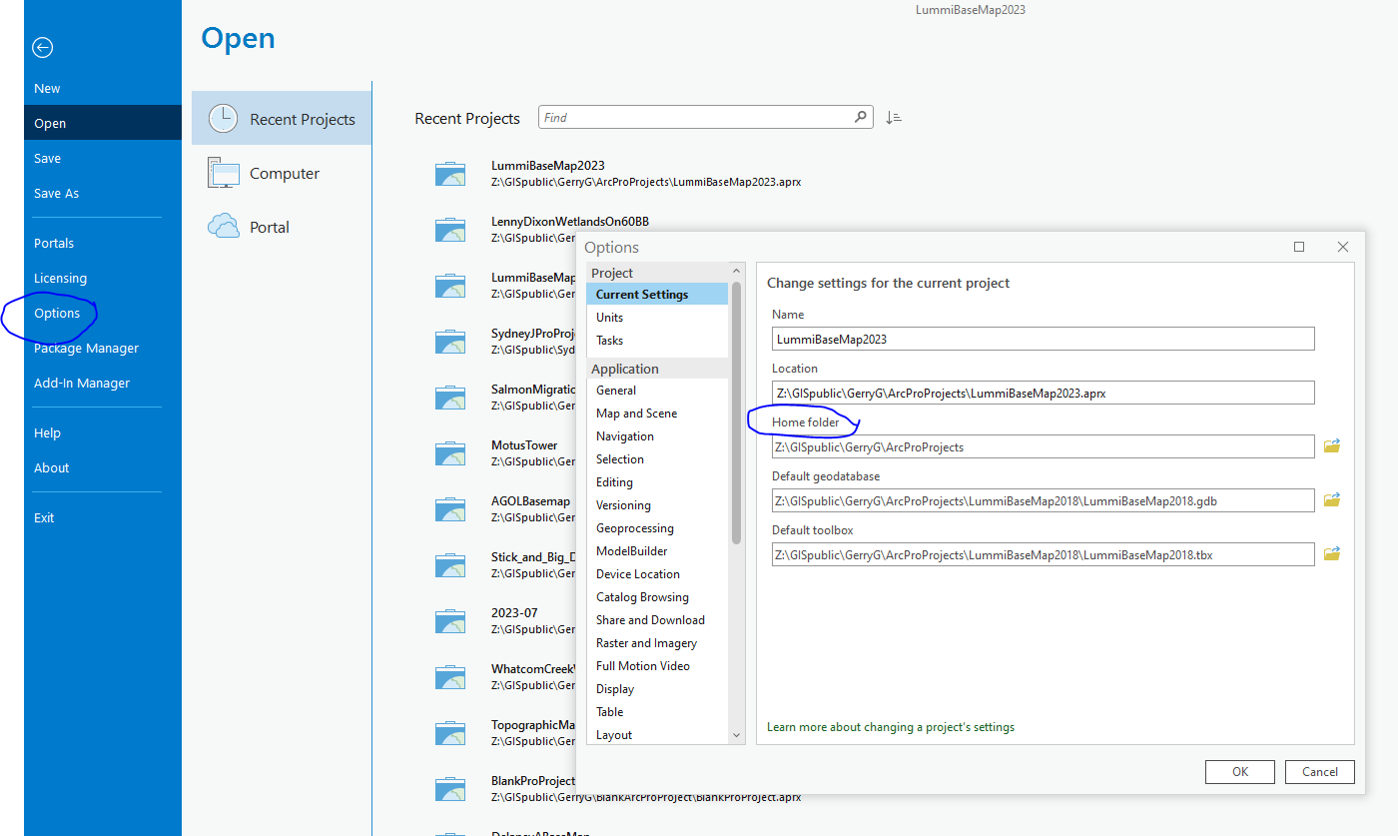Select the Computer tab
The image size is (1398, 836).
[282, 173]
